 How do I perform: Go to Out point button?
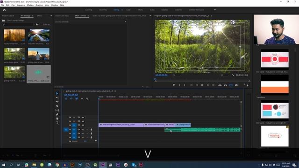213,85
